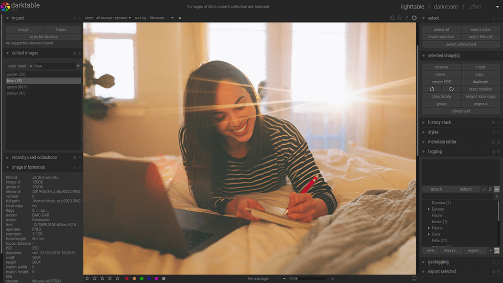Collapse the image information module

[7, 168]
